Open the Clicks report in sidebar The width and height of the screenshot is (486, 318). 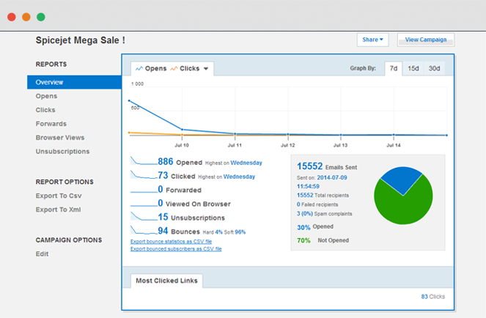point(45,110)
